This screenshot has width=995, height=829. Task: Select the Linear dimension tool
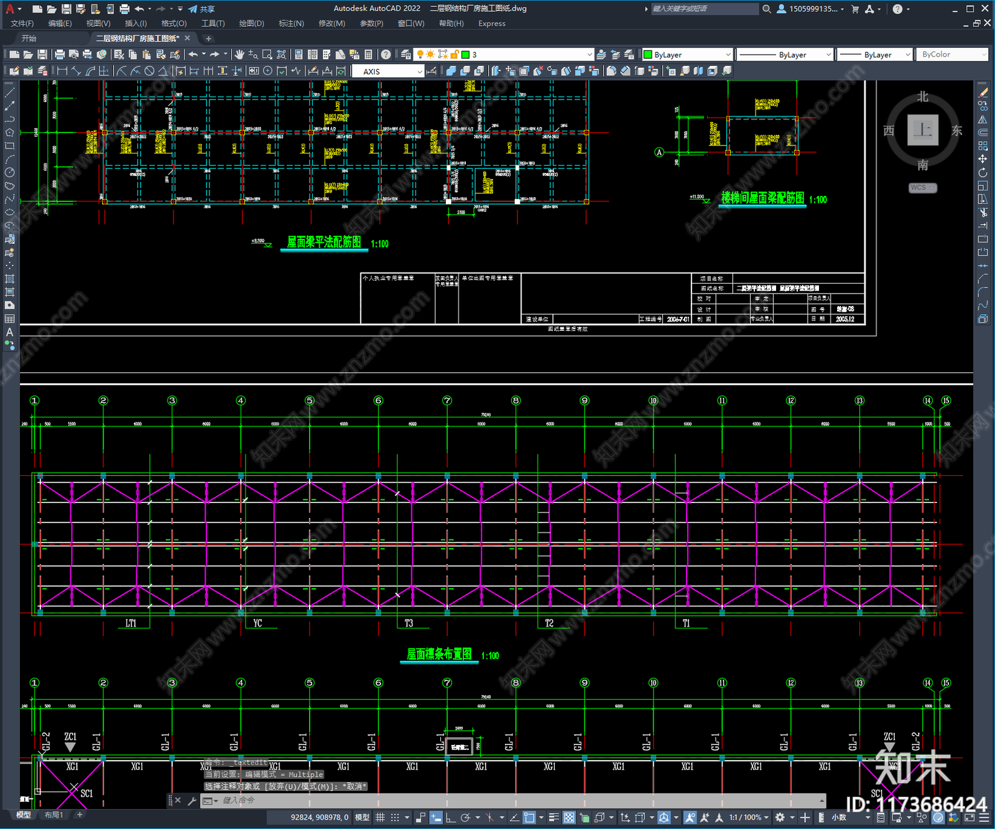coord(62,71)
